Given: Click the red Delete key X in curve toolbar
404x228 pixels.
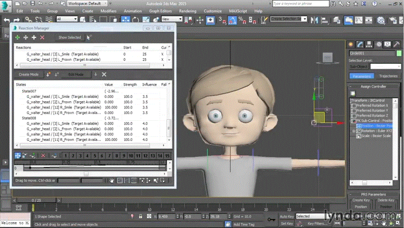Looking at the screenshot, I should tap(43, 156).
